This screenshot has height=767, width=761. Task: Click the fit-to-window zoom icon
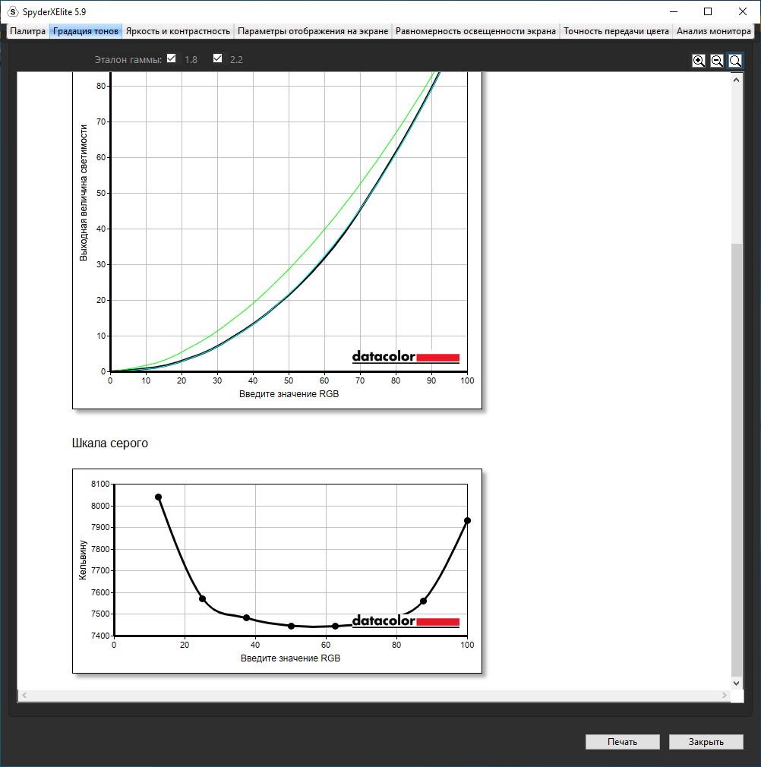tap(734, 61)
